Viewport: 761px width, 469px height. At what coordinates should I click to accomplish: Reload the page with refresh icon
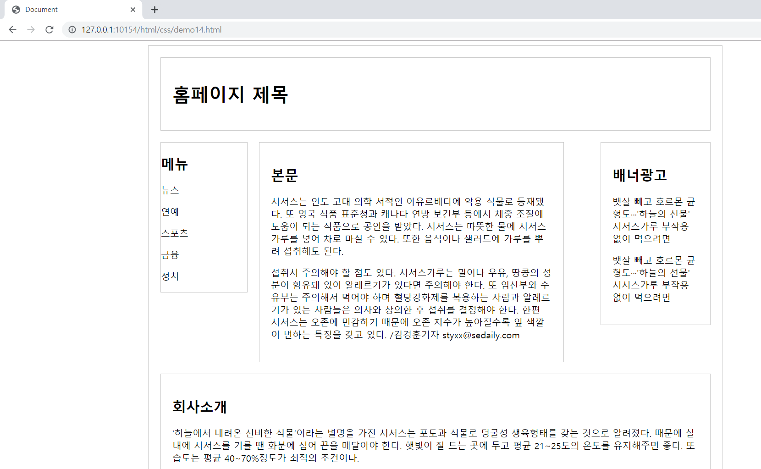[x=50, y=30]
